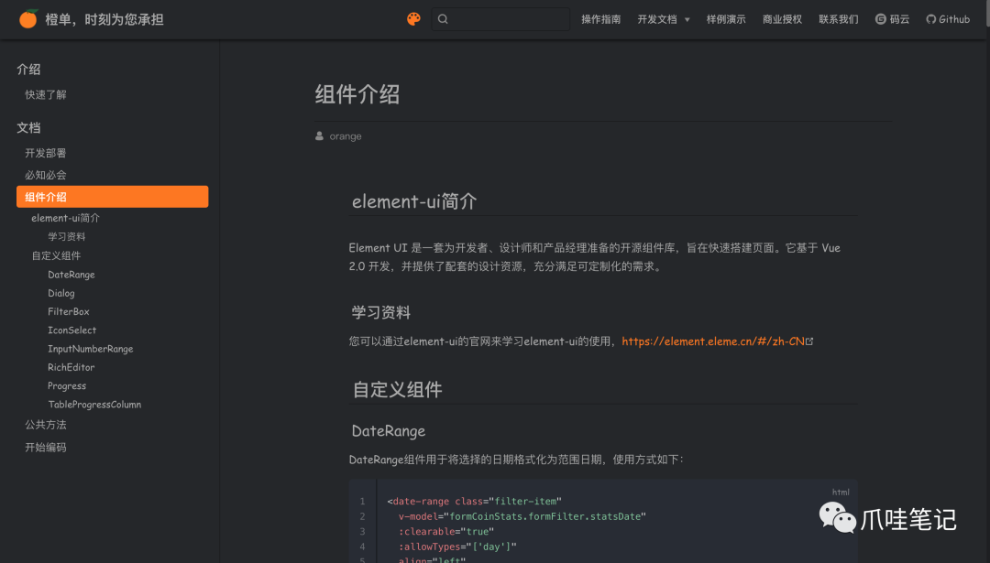Viewport: 990px width, 563px height.
Task: Jump to element-ui简介 in sidebar
Action: click(x=66, y=218)
